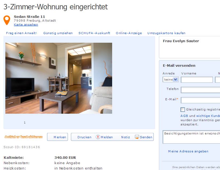Add a Notiz to this listing
This screenshot has height=170, width=220.
pyautogui.click(x=125, y=137)
